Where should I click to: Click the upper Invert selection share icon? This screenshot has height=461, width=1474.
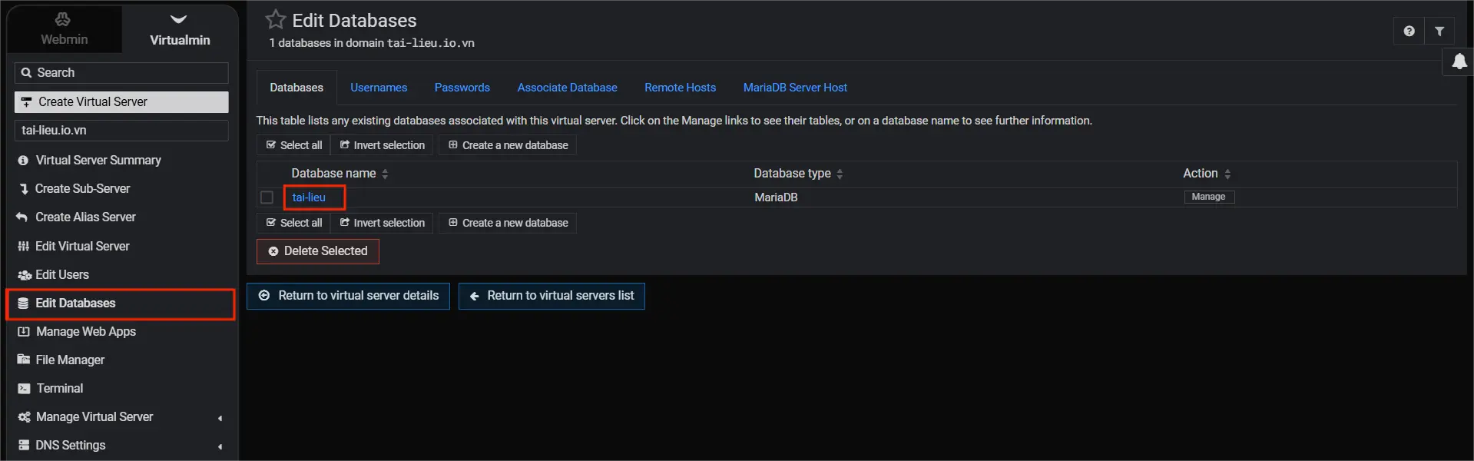[345, 145]
